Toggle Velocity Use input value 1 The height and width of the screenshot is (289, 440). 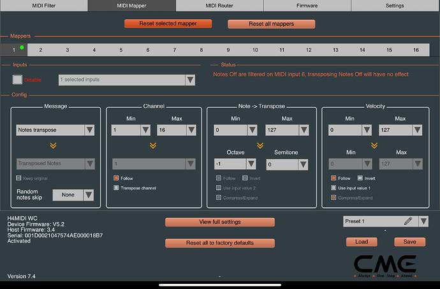334,188
